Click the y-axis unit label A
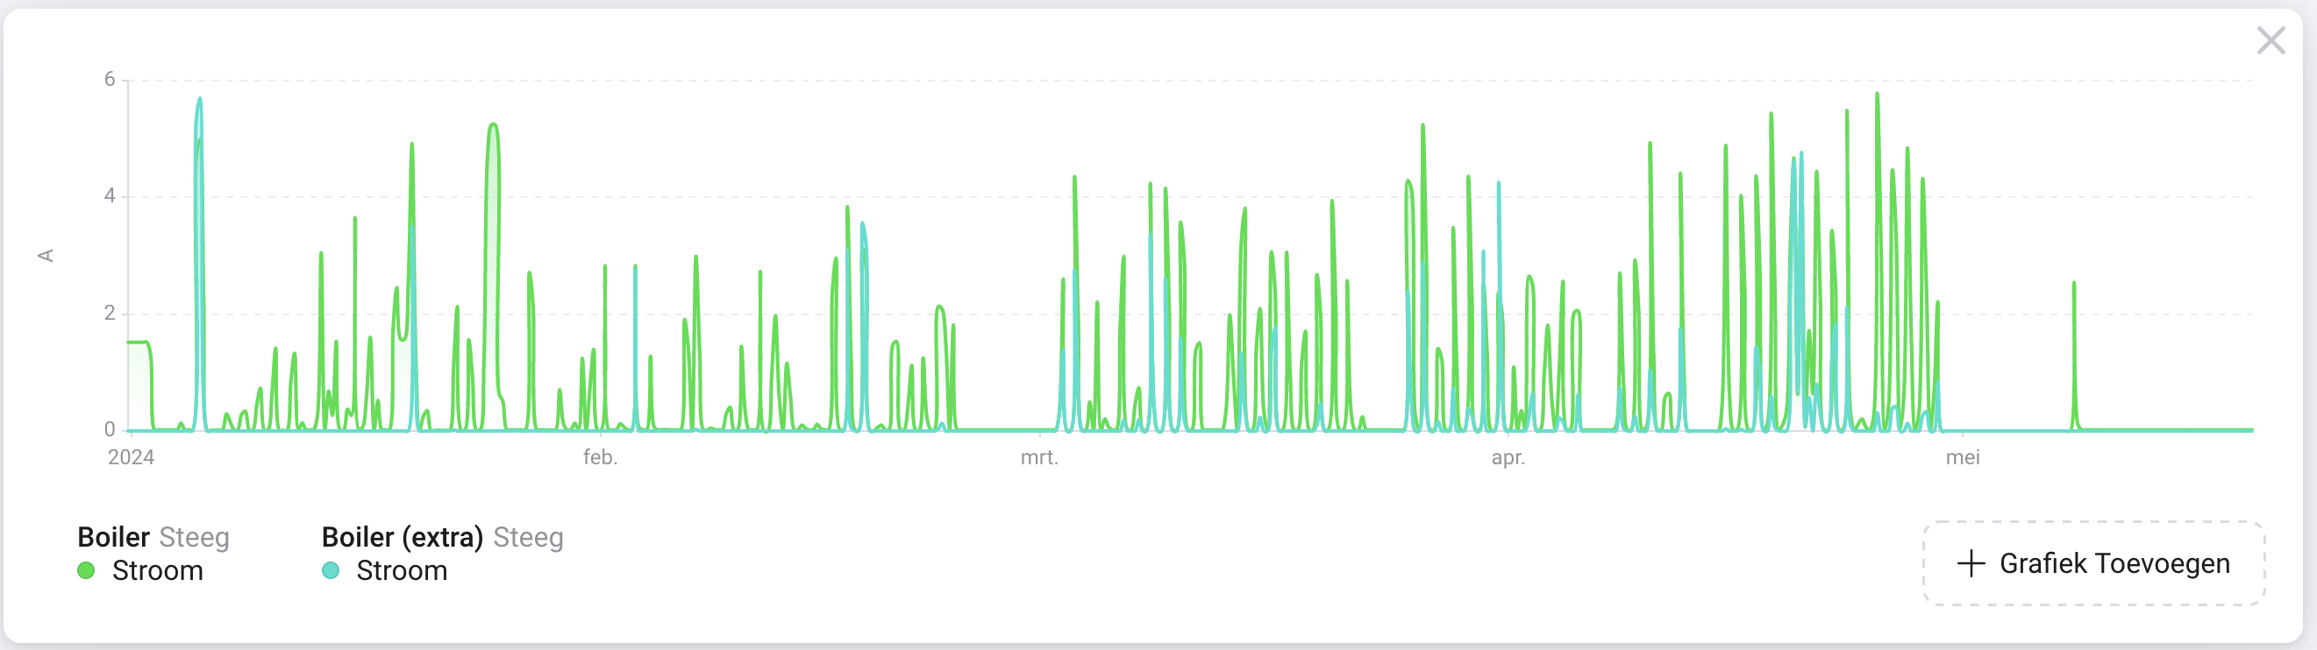The height and width of the screenshot is (650, 2317). [x=45, y=255]
